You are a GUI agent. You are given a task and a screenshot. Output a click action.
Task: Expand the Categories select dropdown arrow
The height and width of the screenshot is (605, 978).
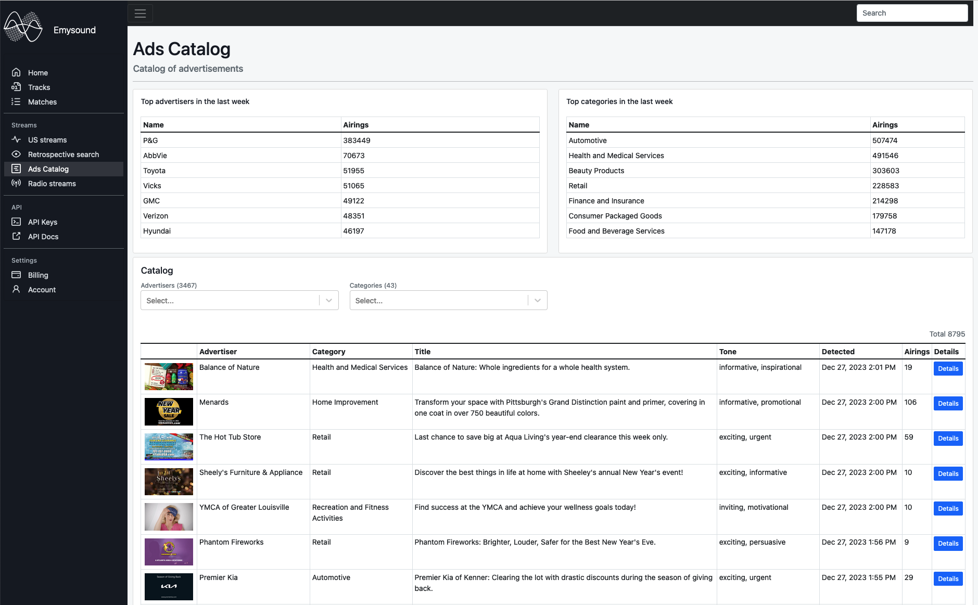[538, 300]
